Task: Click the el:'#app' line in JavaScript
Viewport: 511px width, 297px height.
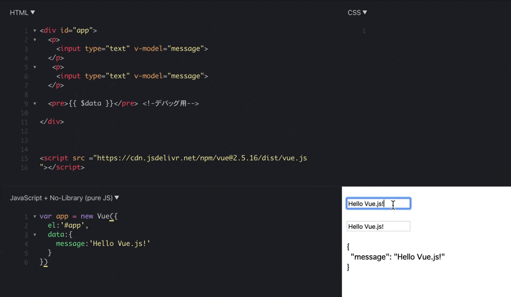Action: point(68,226)
